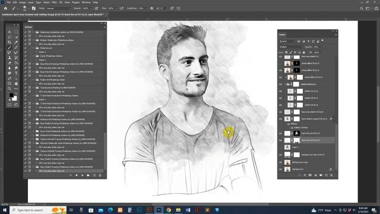
Task: Select the Crop tool
Action: pyautogui.click(x=9, y=42)
